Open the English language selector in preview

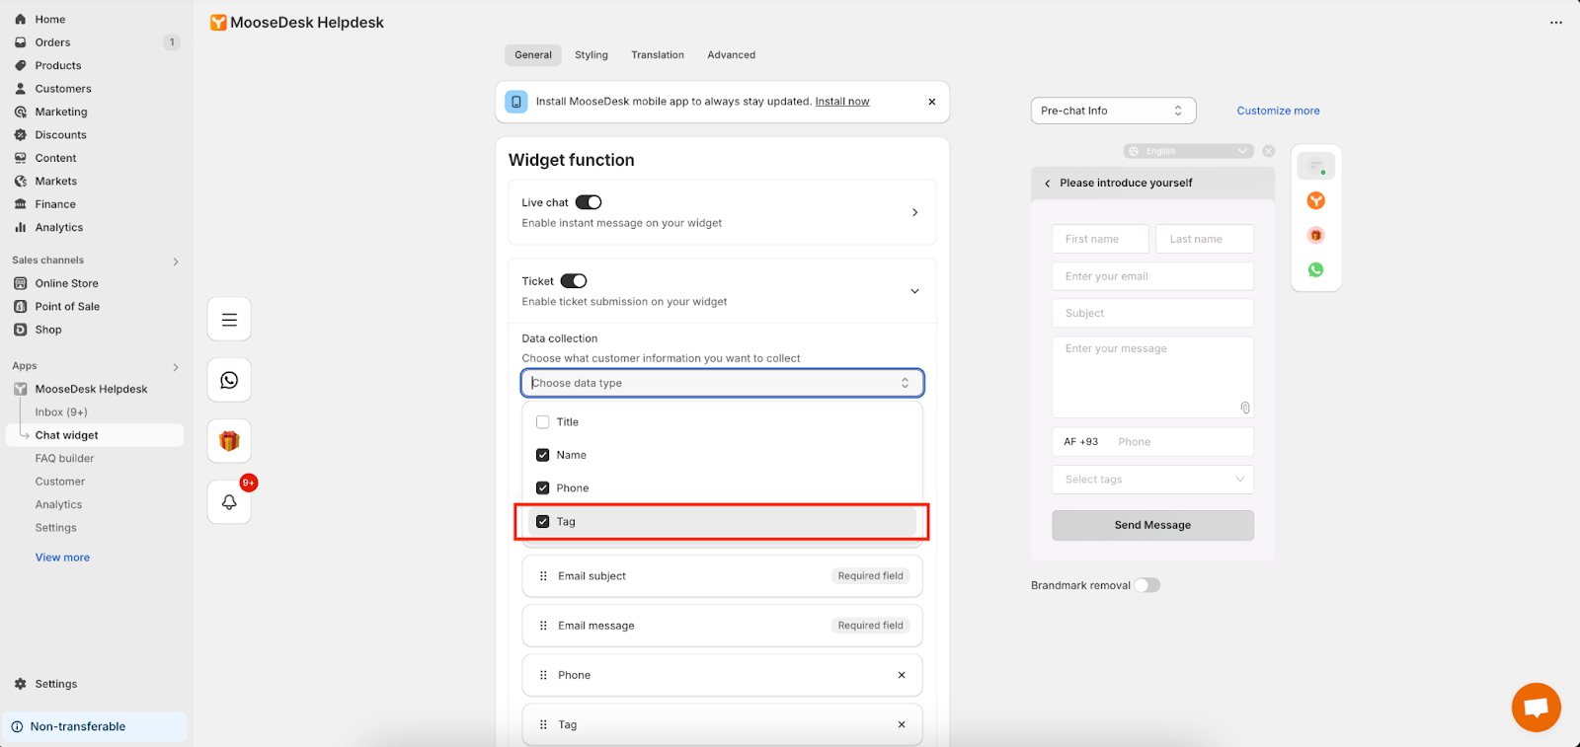1189,151
